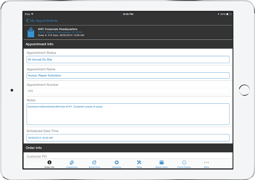Open the More ellipsis icon
Screen dimensions: 255x180
point(206,162)
